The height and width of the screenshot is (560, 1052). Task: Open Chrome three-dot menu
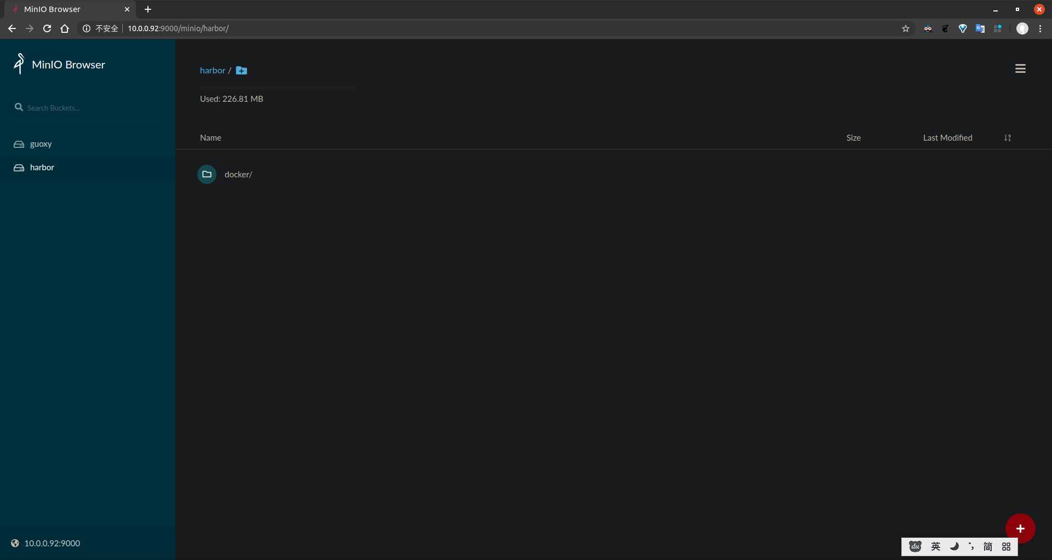[1040, 28]
